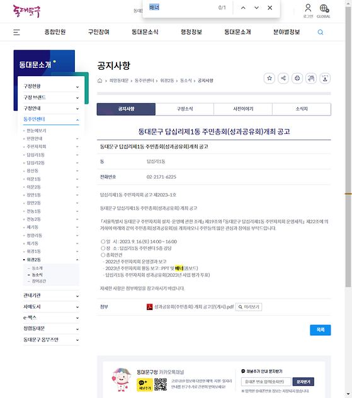The height and width of the screenshot is (398, 352).
Task: Open 한눈에보기 in the sidebar
Action: pyautogui.click(x=37, y=131)
